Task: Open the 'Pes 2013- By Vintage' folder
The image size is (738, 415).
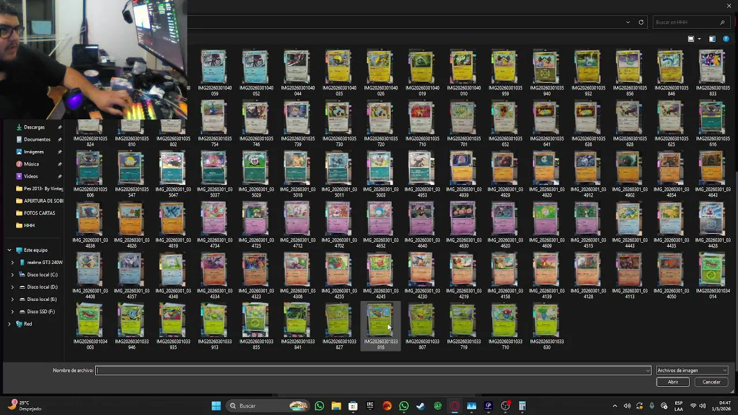Action: tap(39, 188)
